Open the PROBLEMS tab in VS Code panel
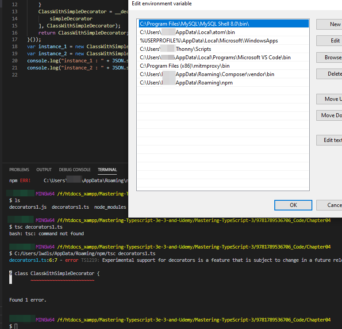This screenshot has width=342, height=329. (x=19, y=170)
